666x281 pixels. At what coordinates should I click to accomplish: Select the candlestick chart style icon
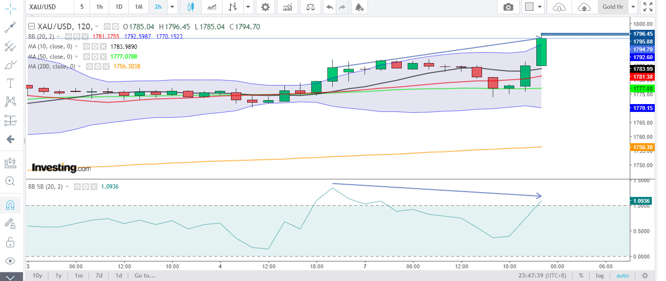pos(190,7)
